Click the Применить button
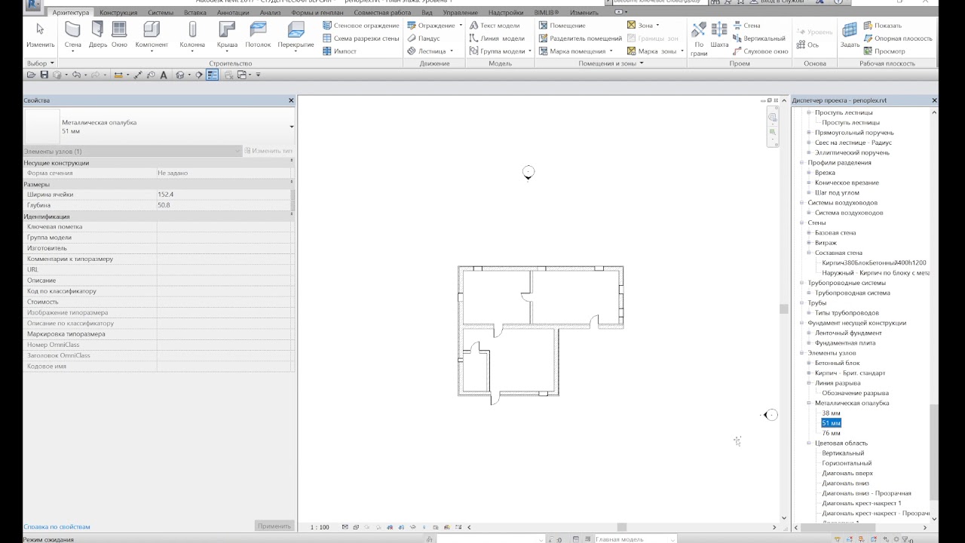 (274, 526)
